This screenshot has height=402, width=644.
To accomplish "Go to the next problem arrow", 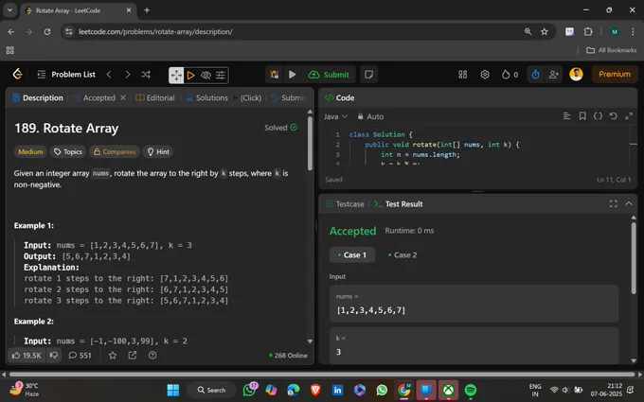I will pyautogui.click(x=128, y=74).
